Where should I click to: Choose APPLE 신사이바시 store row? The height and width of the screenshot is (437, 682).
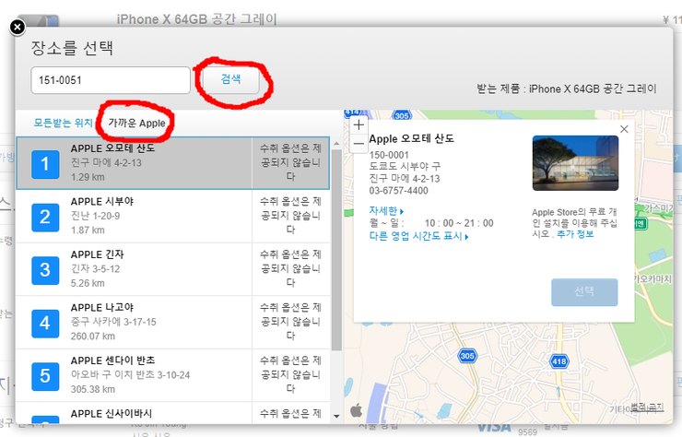pos(172,413)
